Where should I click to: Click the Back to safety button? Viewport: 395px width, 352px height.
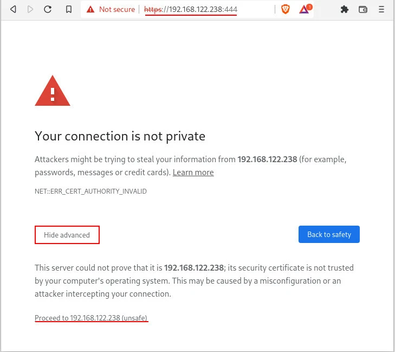(x=329, y=234)
